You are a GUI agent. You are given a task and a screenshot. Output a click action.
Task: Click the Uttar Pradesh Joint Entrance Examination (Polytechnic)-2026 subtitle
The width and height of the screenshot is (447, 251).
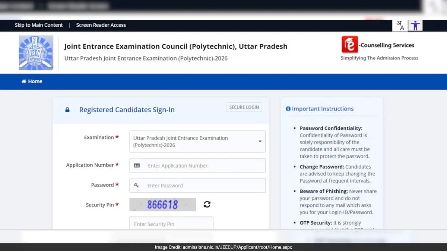(x=146, y=58)
